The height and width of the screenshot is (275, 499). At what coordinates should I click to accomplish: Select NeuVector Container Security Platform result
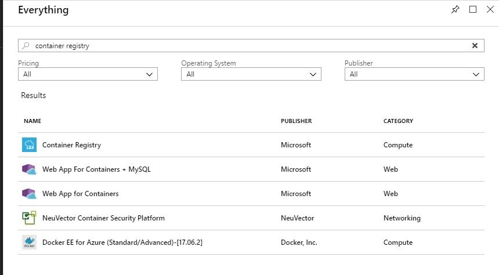(251, 218)
